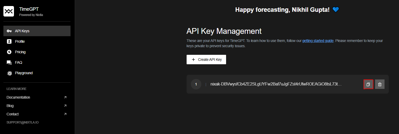Click the number 1 key badge
399x134 pixels.
pos(196,84)
